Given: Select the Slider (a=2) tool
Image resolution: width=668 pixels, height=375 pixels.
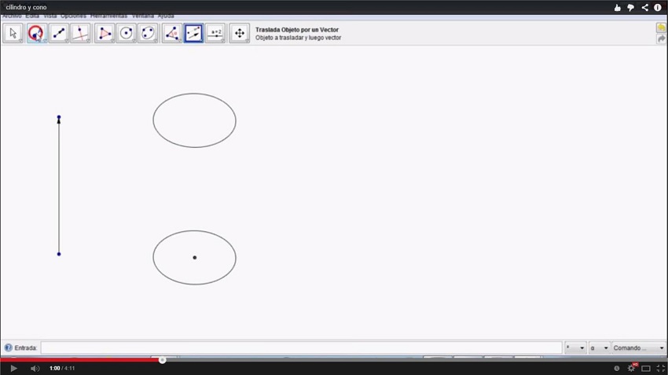Looking at the screenshot, I should point(215,33).
